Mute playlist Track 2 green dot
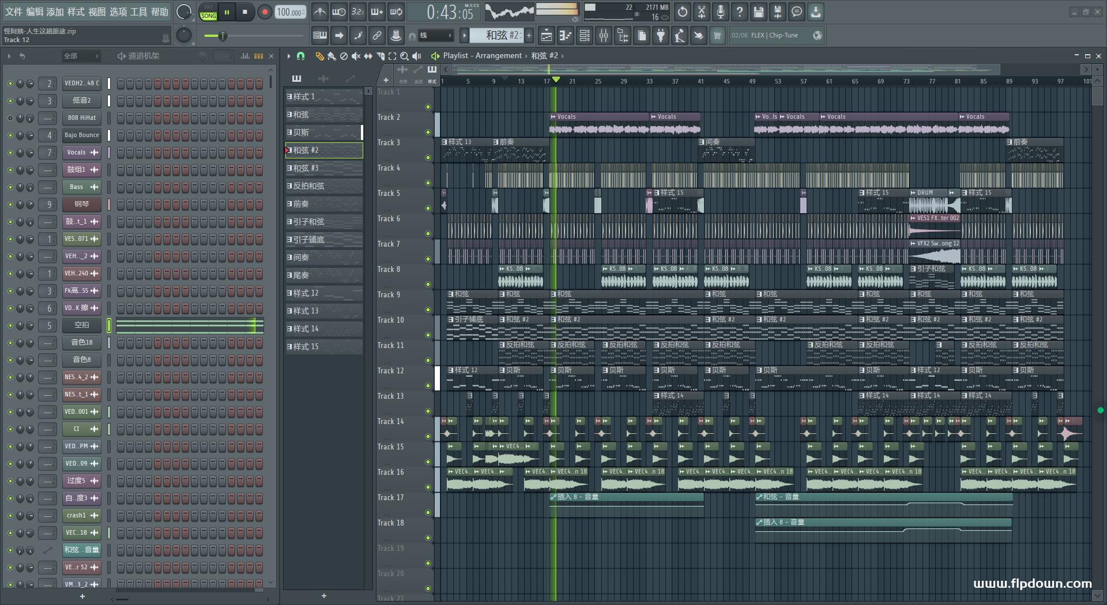The width and height of the screenshot is (1107, 605). (x=428, y=132)
